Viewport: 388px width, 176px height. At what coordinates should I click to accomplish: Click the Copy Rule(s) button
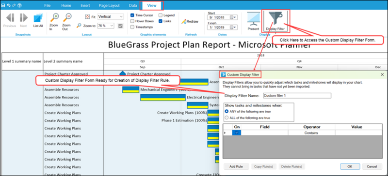[263, 167]
